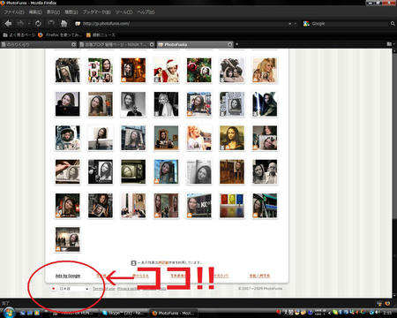The height and width of the screenshot is (318, 397).
Task: Open the Firefox を使ってみよう bookmark
Action: tap(60, 34)
